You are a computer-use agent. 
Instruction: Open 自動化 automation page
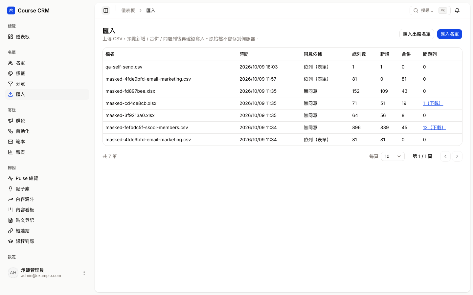[x=47, y=131]
